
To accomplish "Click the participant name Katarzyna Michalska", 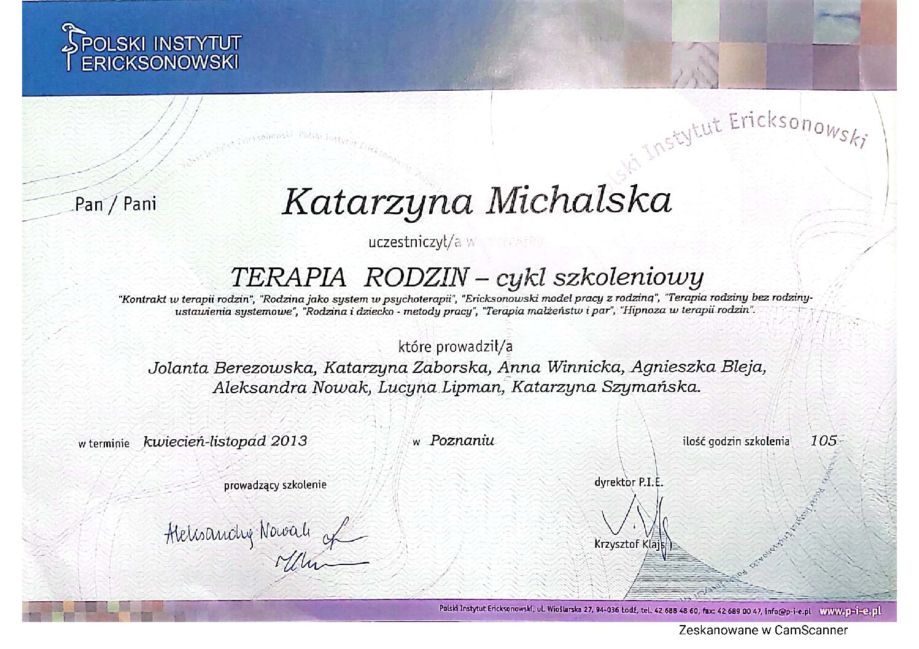I will click(x=476, y=202).
